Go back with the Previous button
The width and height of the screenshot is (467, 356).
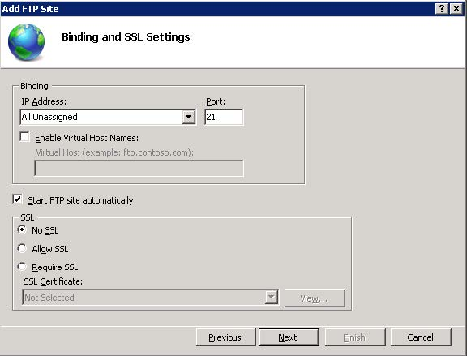pyautogui.click(x=226, y=337)
